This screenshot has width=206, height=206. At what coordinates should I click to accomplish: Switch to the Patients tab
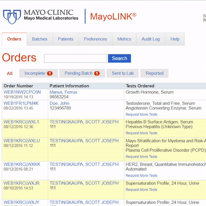[66, 39]
